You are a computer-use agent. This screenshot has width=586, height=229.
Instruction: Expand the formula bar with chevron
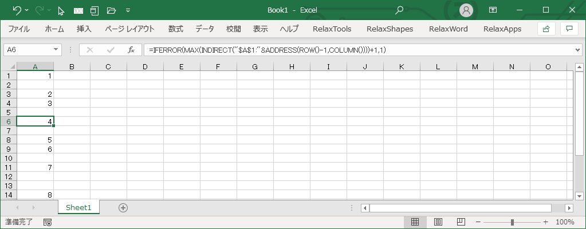(x=577, y=50)
